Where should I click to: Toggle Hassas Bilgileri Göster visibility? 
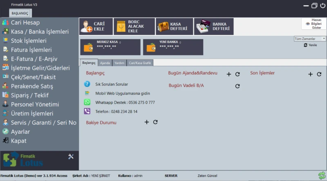(x=314, y=24)
